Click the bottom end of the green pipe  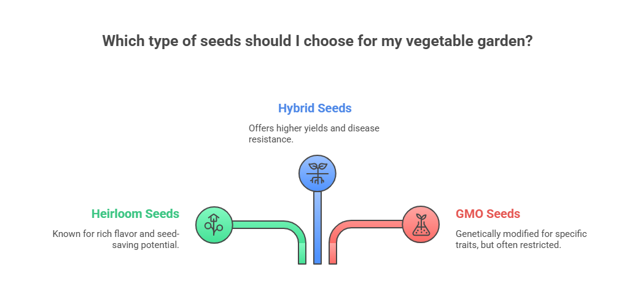pos(302,259)
